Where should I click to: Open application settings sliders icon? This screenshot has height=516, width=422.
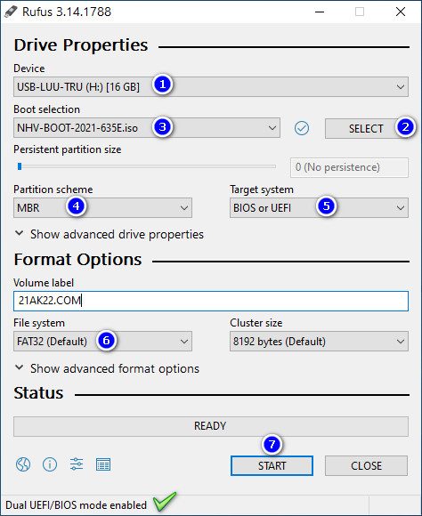[77, 464]
